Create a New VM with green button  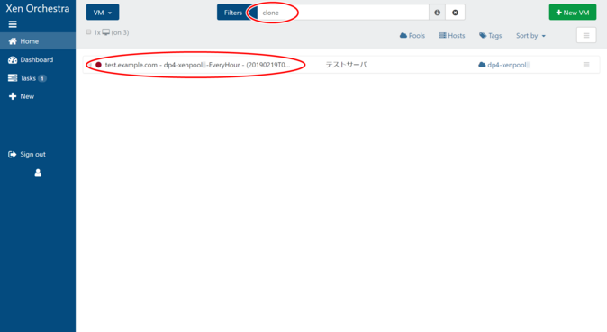tap(573, 13)
